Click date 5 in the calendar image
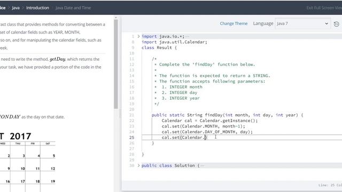The height and width of the screenshot is (192, 342). (x=54, y=156)
